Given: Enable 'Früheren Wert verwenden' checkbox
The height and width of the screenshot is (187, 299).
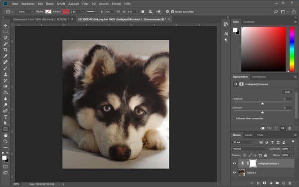Looking at the screenshot, I should (x=234, y=118).
